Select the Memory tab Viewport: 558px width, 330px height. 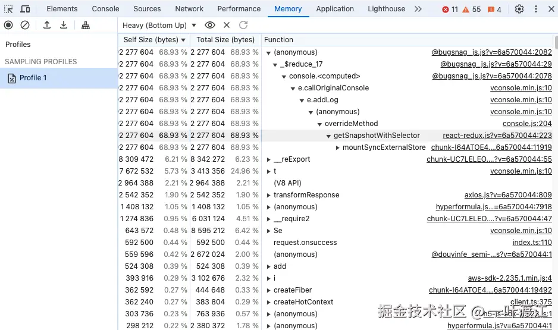[x=288, y=9]
